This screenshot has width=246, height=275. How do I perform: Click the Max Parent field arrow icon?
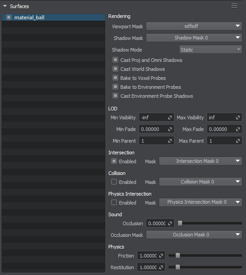point(238,141)
